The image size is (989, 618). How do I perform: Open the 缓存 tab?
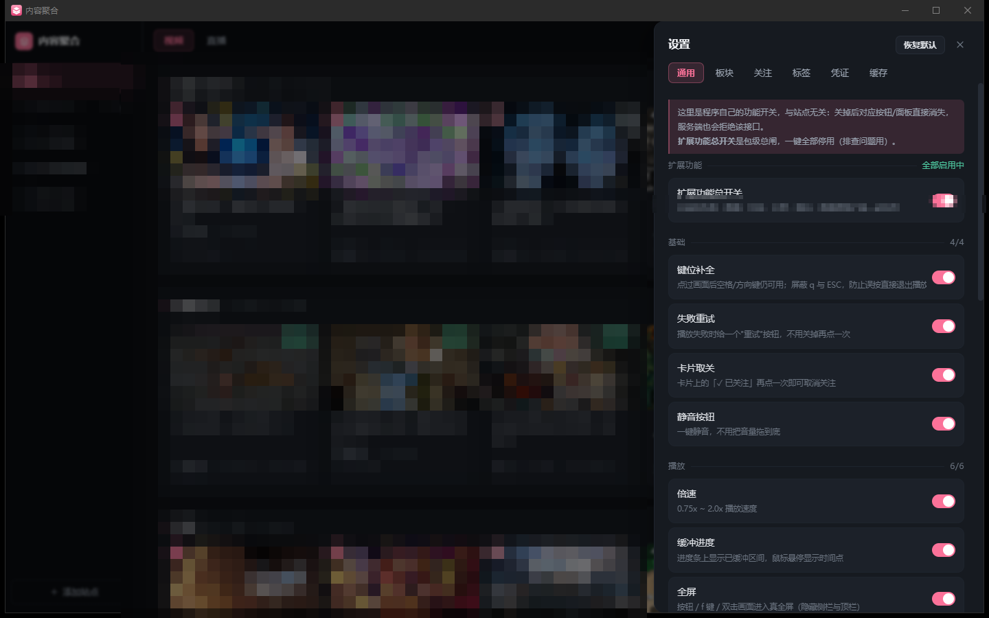click(878, 73)
